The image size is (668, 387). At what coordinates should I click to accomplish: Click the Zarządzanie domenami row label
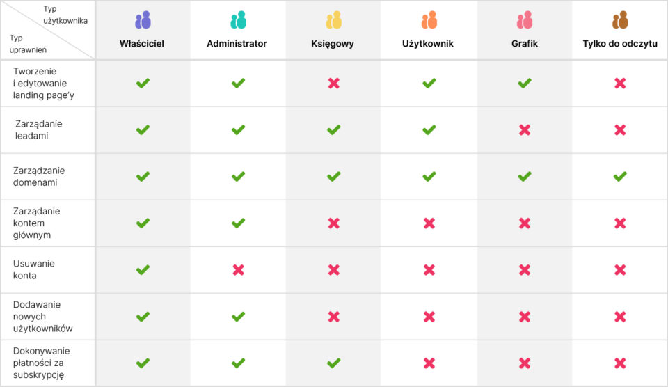tap(39, 177)
